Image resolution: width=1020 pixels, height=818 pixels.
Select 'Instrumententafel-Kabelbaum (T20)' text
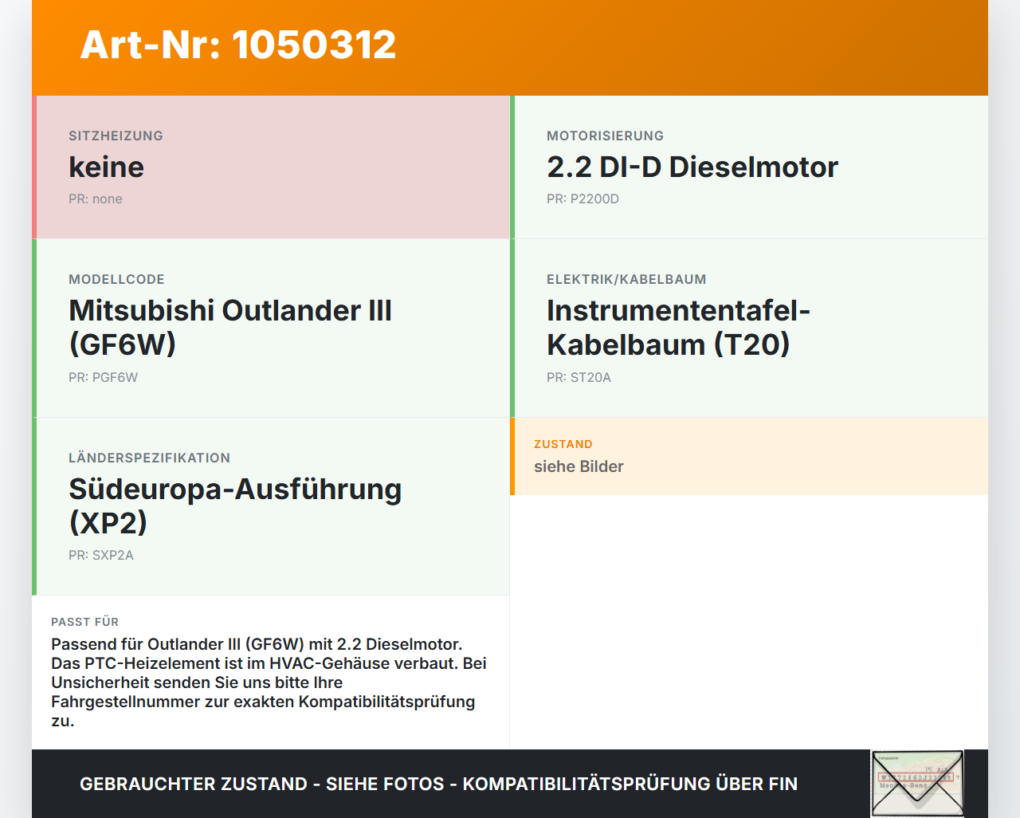coord(678,327)
